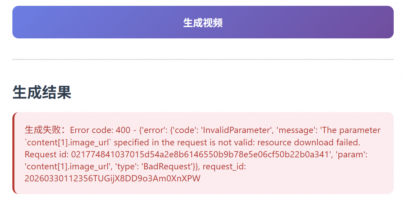
Task: Click the dark red left border of error box
Action: (x=14, y=153)
